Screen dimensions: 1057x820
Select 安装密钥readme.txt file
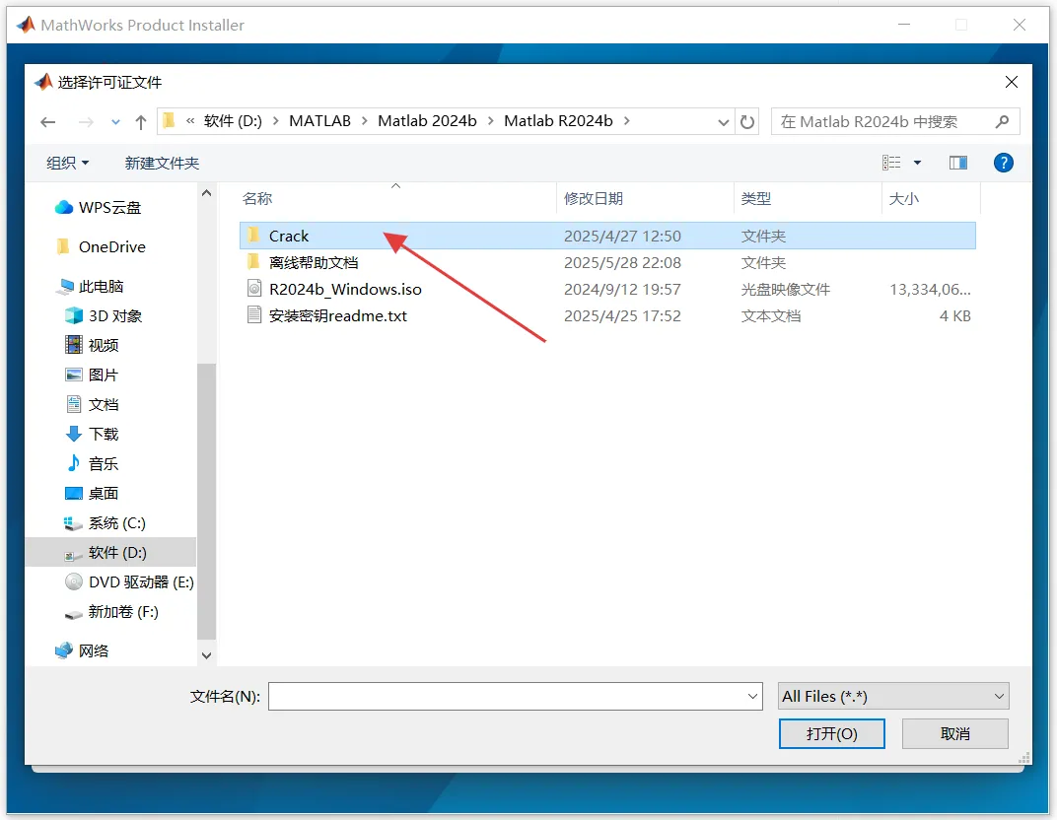[338, 316]
